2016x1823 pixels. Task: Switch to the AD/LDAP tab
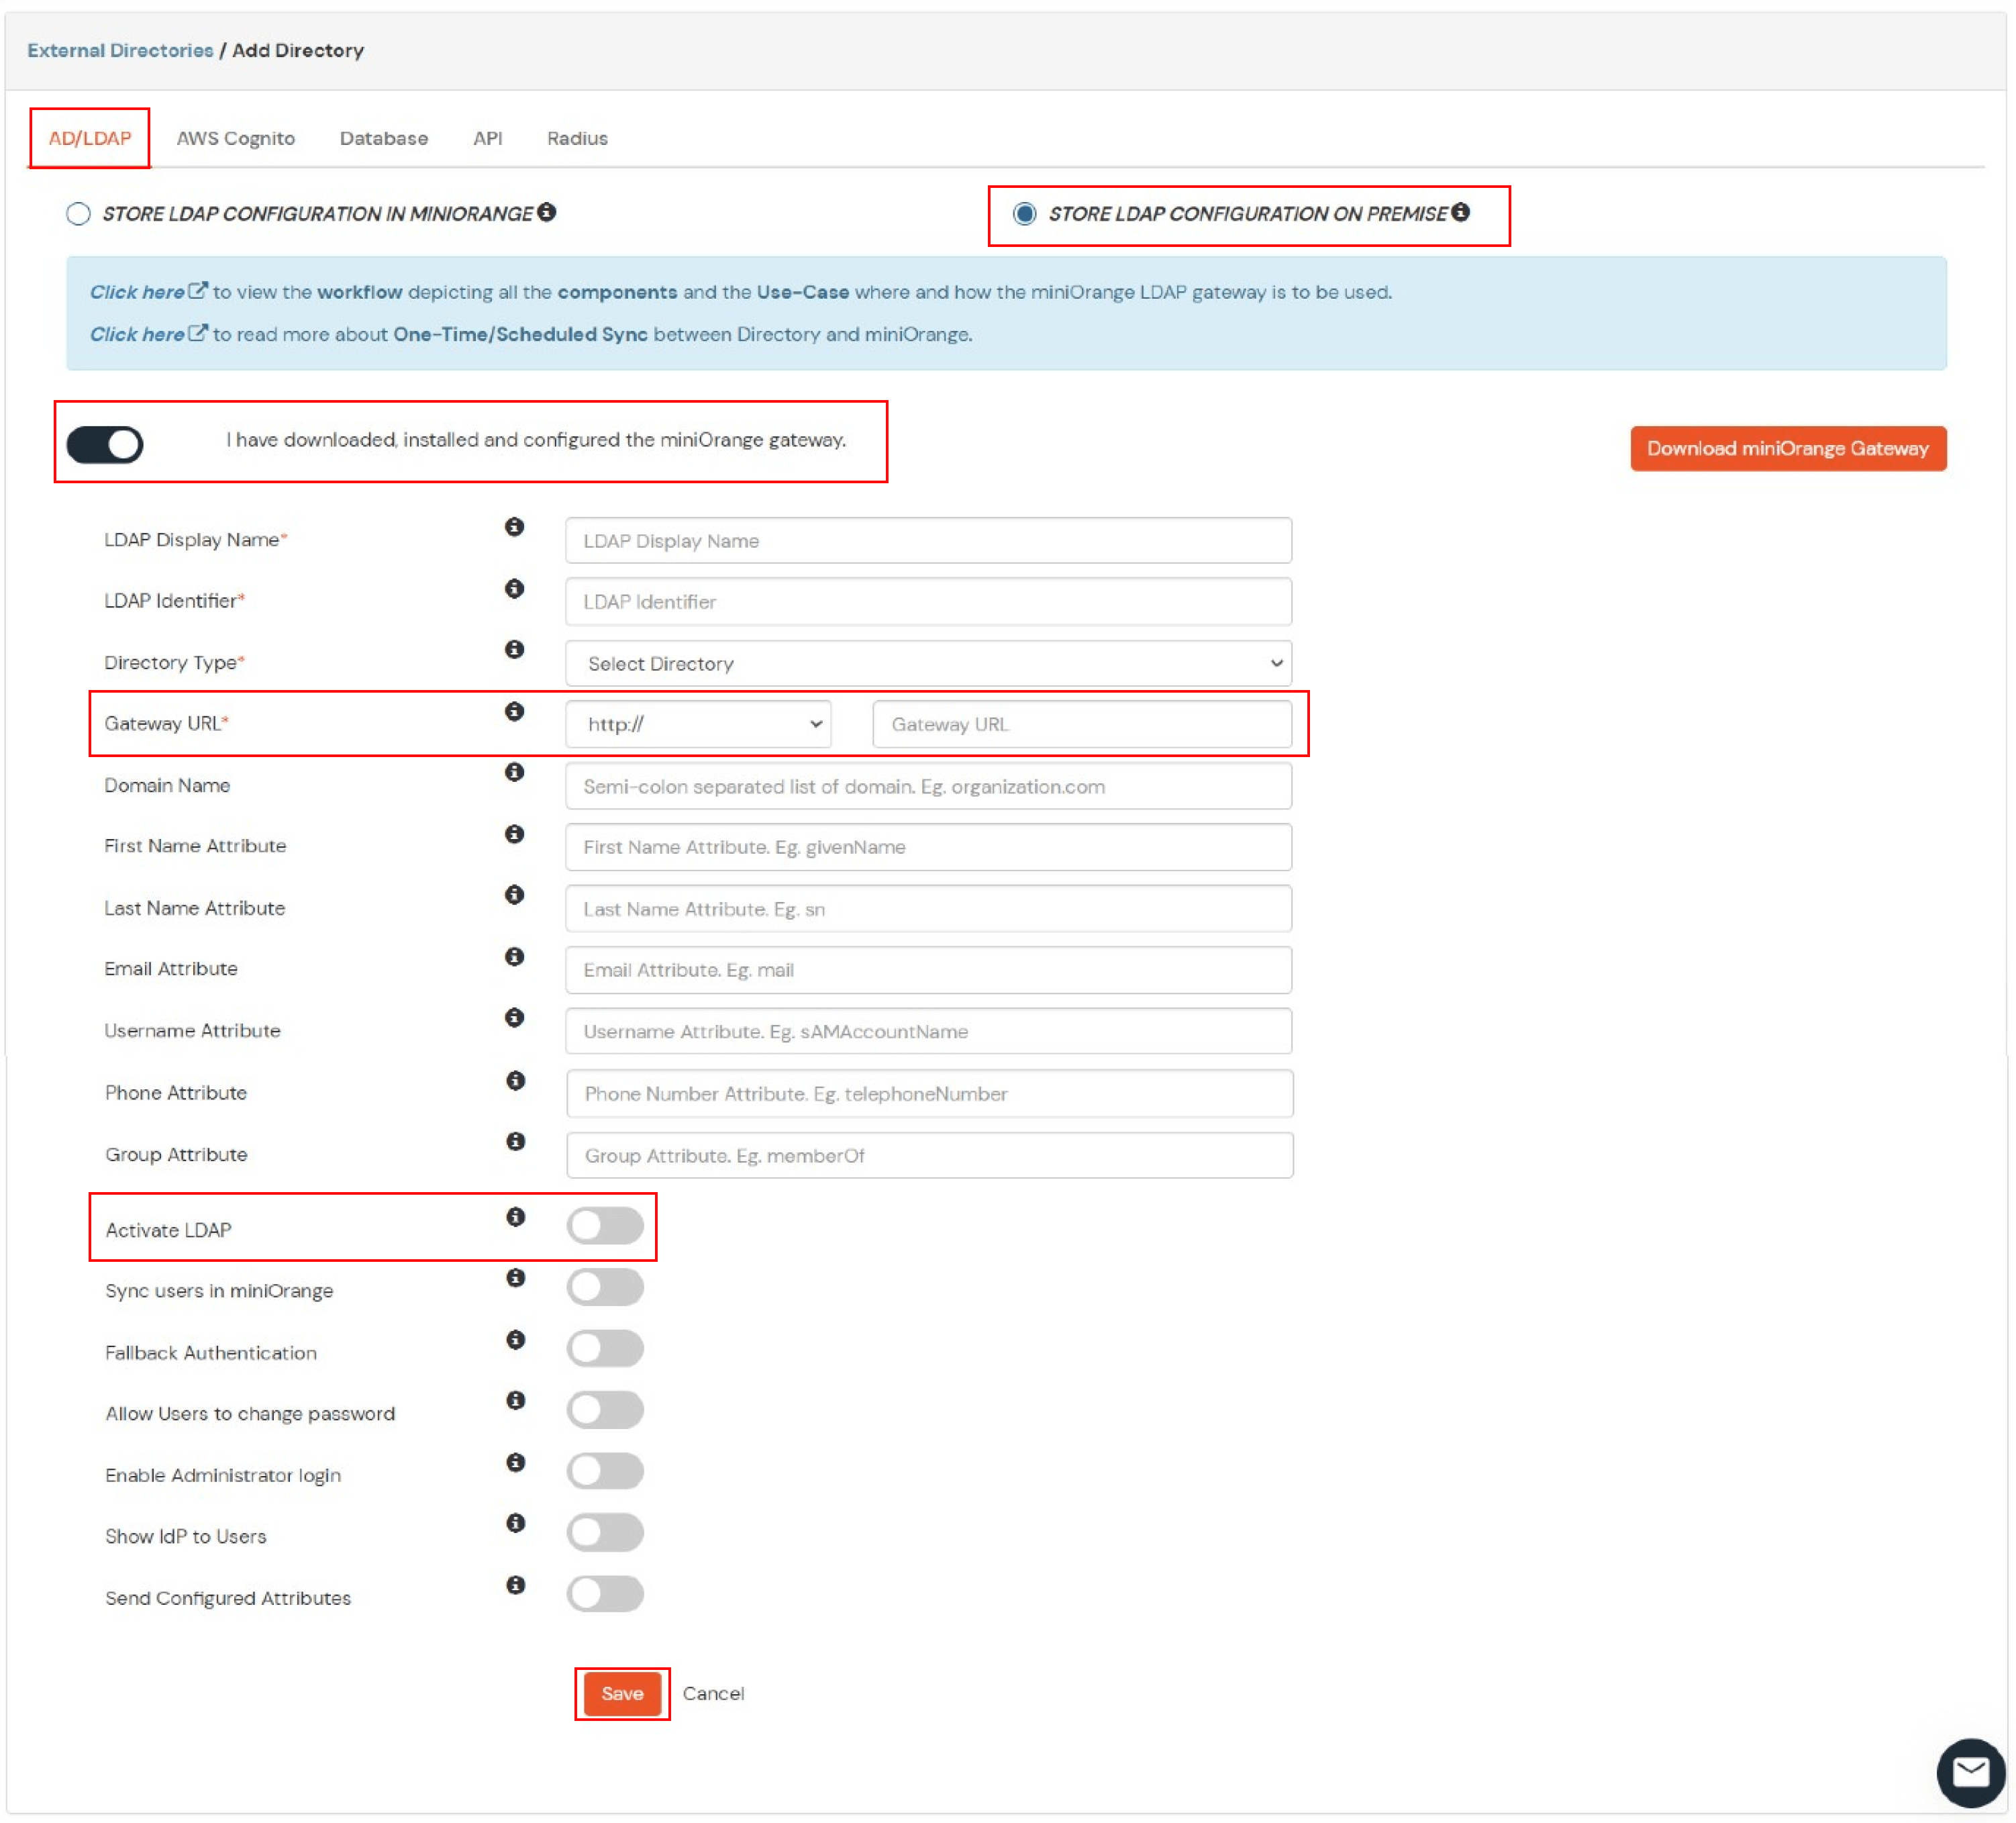pos(90,138)
